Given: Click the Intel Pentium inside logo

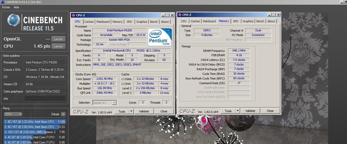Looking at the screenshot, I should 160,37.
